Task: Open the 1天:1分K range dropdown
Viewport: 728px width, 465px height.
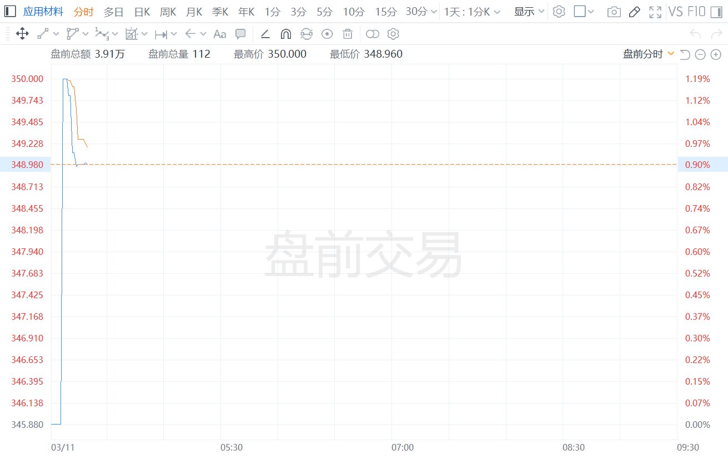Action: click(x=472, y=12)
